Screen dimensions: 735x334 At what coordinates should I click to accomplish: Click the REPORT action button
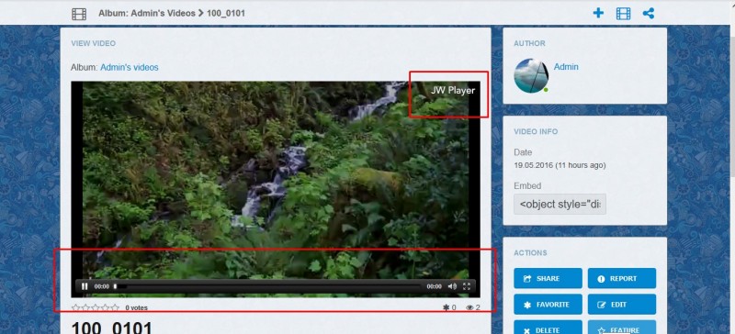pyautogui.click(x=622, y=278)
